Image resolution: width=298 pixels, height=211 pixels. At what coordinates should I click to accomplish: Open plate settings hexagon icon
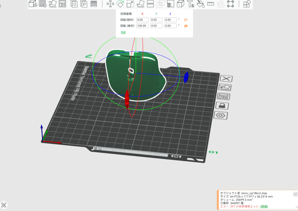(221, 115)
